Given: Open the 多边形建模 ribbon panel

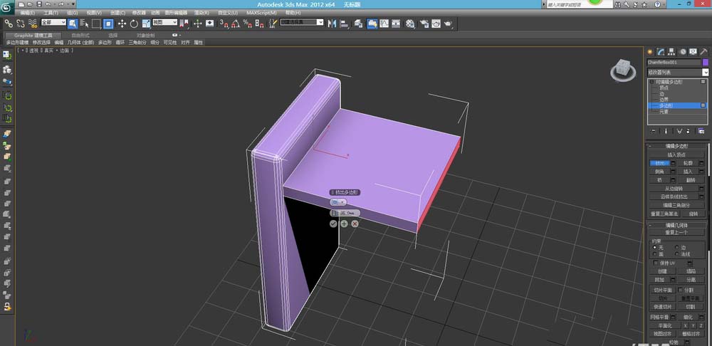Looking at the screenshot, I should tap(17, 43).
